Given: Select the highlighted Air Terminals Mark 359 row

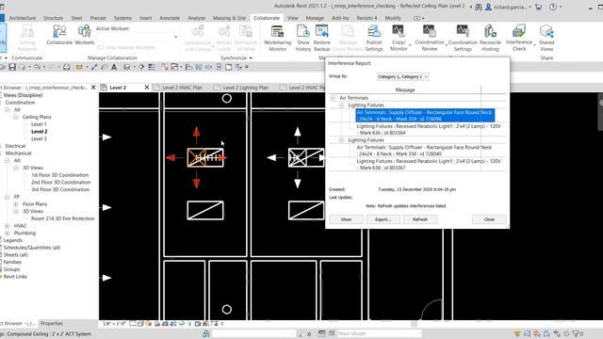Looking at the screenshot, I should click(x=425, y=115).
